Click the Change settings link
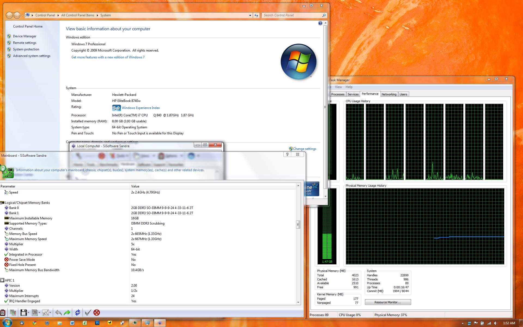Screen dimensions: 523x327 [305, 149]
